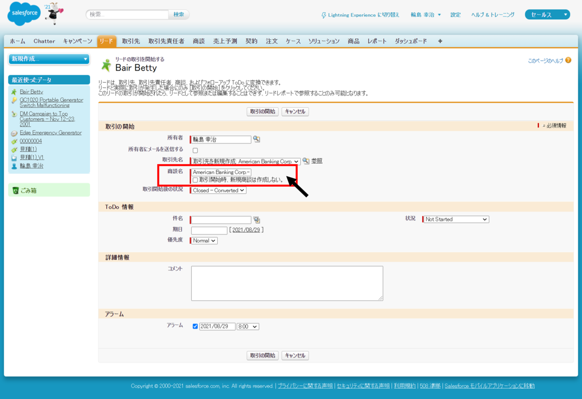
Task: Click the Salesforce cloud logo
Action: [x=24, y=15]
